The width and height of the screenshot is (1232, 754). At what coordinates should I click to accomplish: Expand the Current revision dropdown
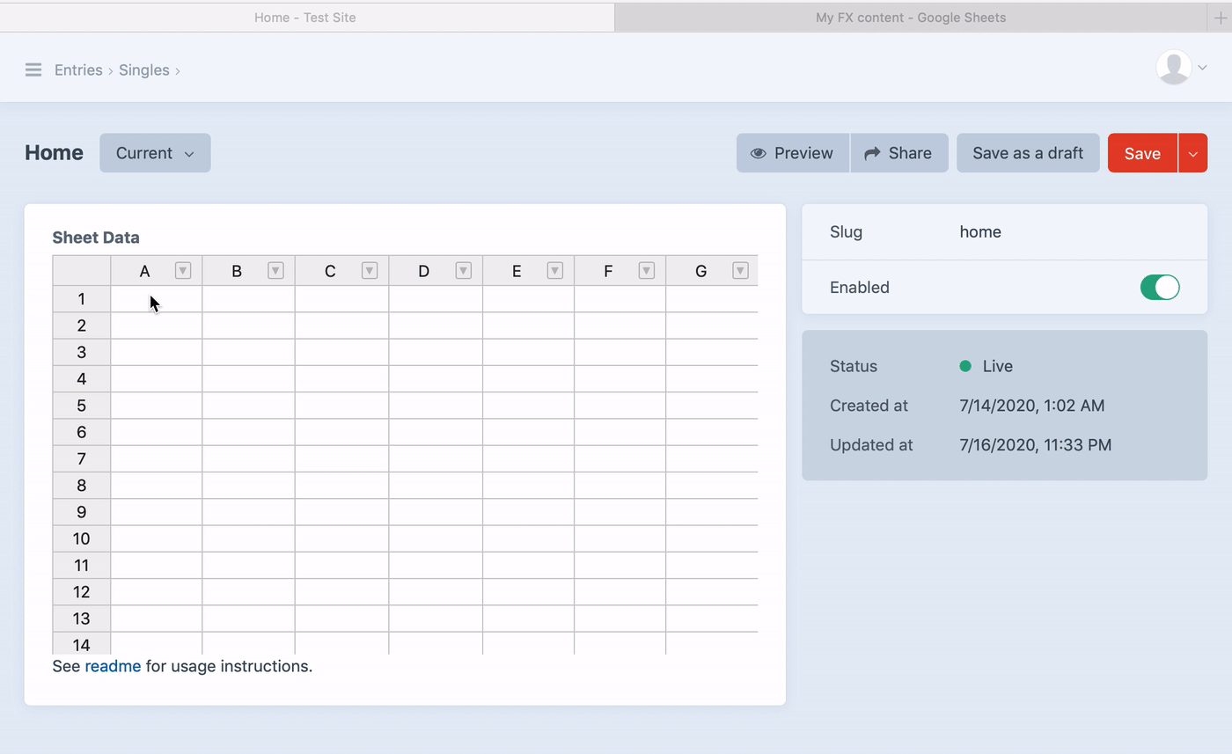155,153
